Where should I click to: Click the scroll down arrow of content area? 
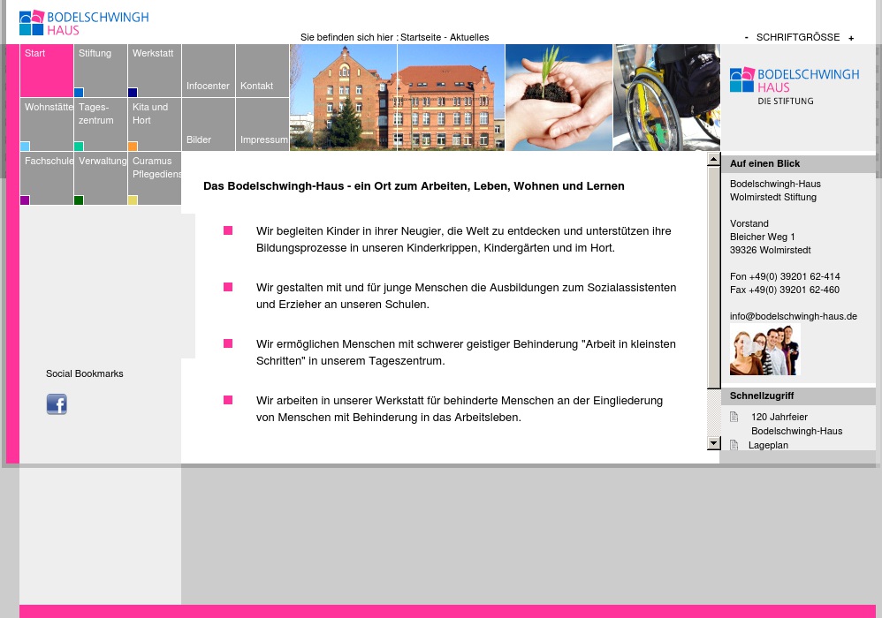(714, 442)
